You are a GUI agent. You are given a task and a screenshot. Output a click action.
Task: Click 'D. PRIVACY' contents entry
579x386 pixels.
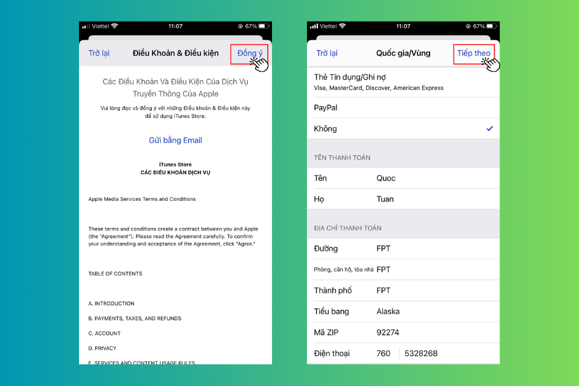[103, 349]
